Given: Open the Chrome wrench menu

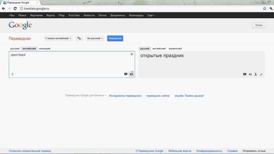Looking at the screenshot, I should [271, 9].
